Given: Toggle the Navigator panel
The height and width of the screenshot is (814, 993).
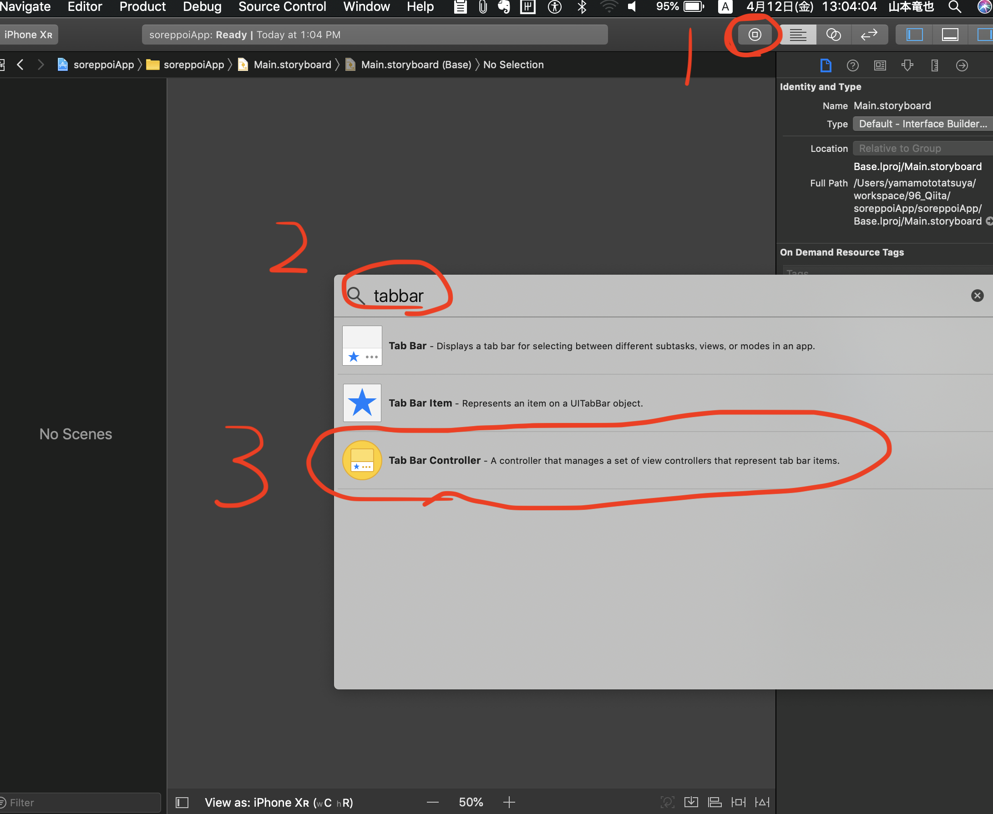Looking at the screenshot, I should (914, 35).
